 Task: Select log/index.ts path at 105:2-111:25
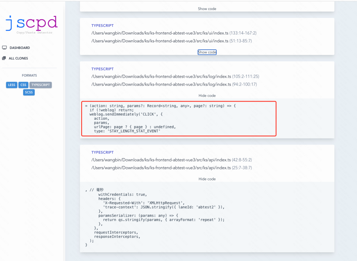point(175,76)
